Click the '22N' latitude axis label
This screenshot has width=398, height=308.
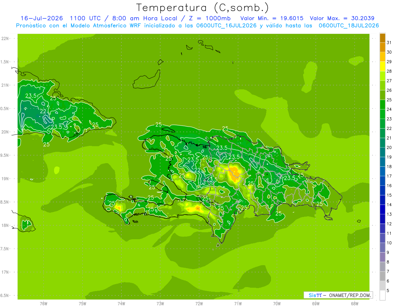click(5, 38)
